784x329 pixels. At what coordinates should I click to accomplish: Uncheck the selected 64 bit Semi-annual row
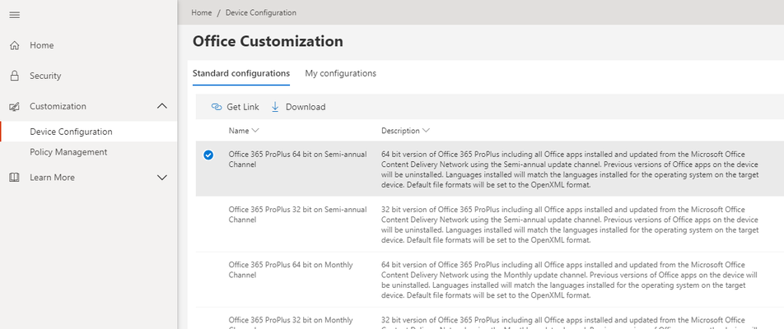(208, 155)
